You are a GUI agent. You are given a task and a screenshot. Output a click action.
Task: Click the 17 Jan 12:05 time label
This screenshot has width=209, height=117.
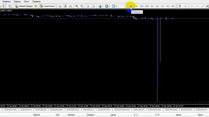tap(83, 106)
